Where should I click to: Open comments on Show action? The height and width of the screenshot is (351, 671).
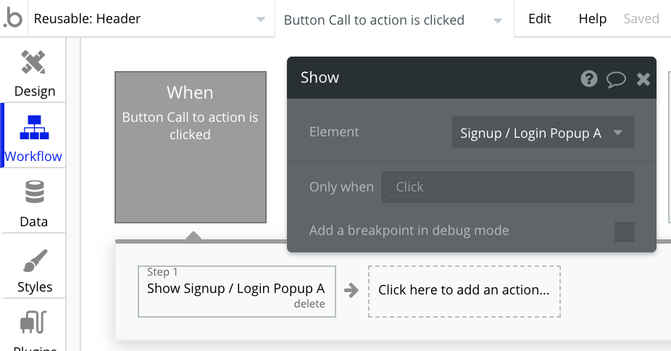(x=616, y=78)
